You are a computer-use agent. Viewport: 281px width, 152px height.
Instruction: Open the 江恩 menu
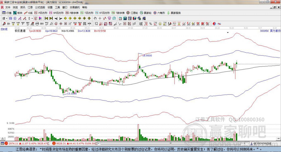30,7
